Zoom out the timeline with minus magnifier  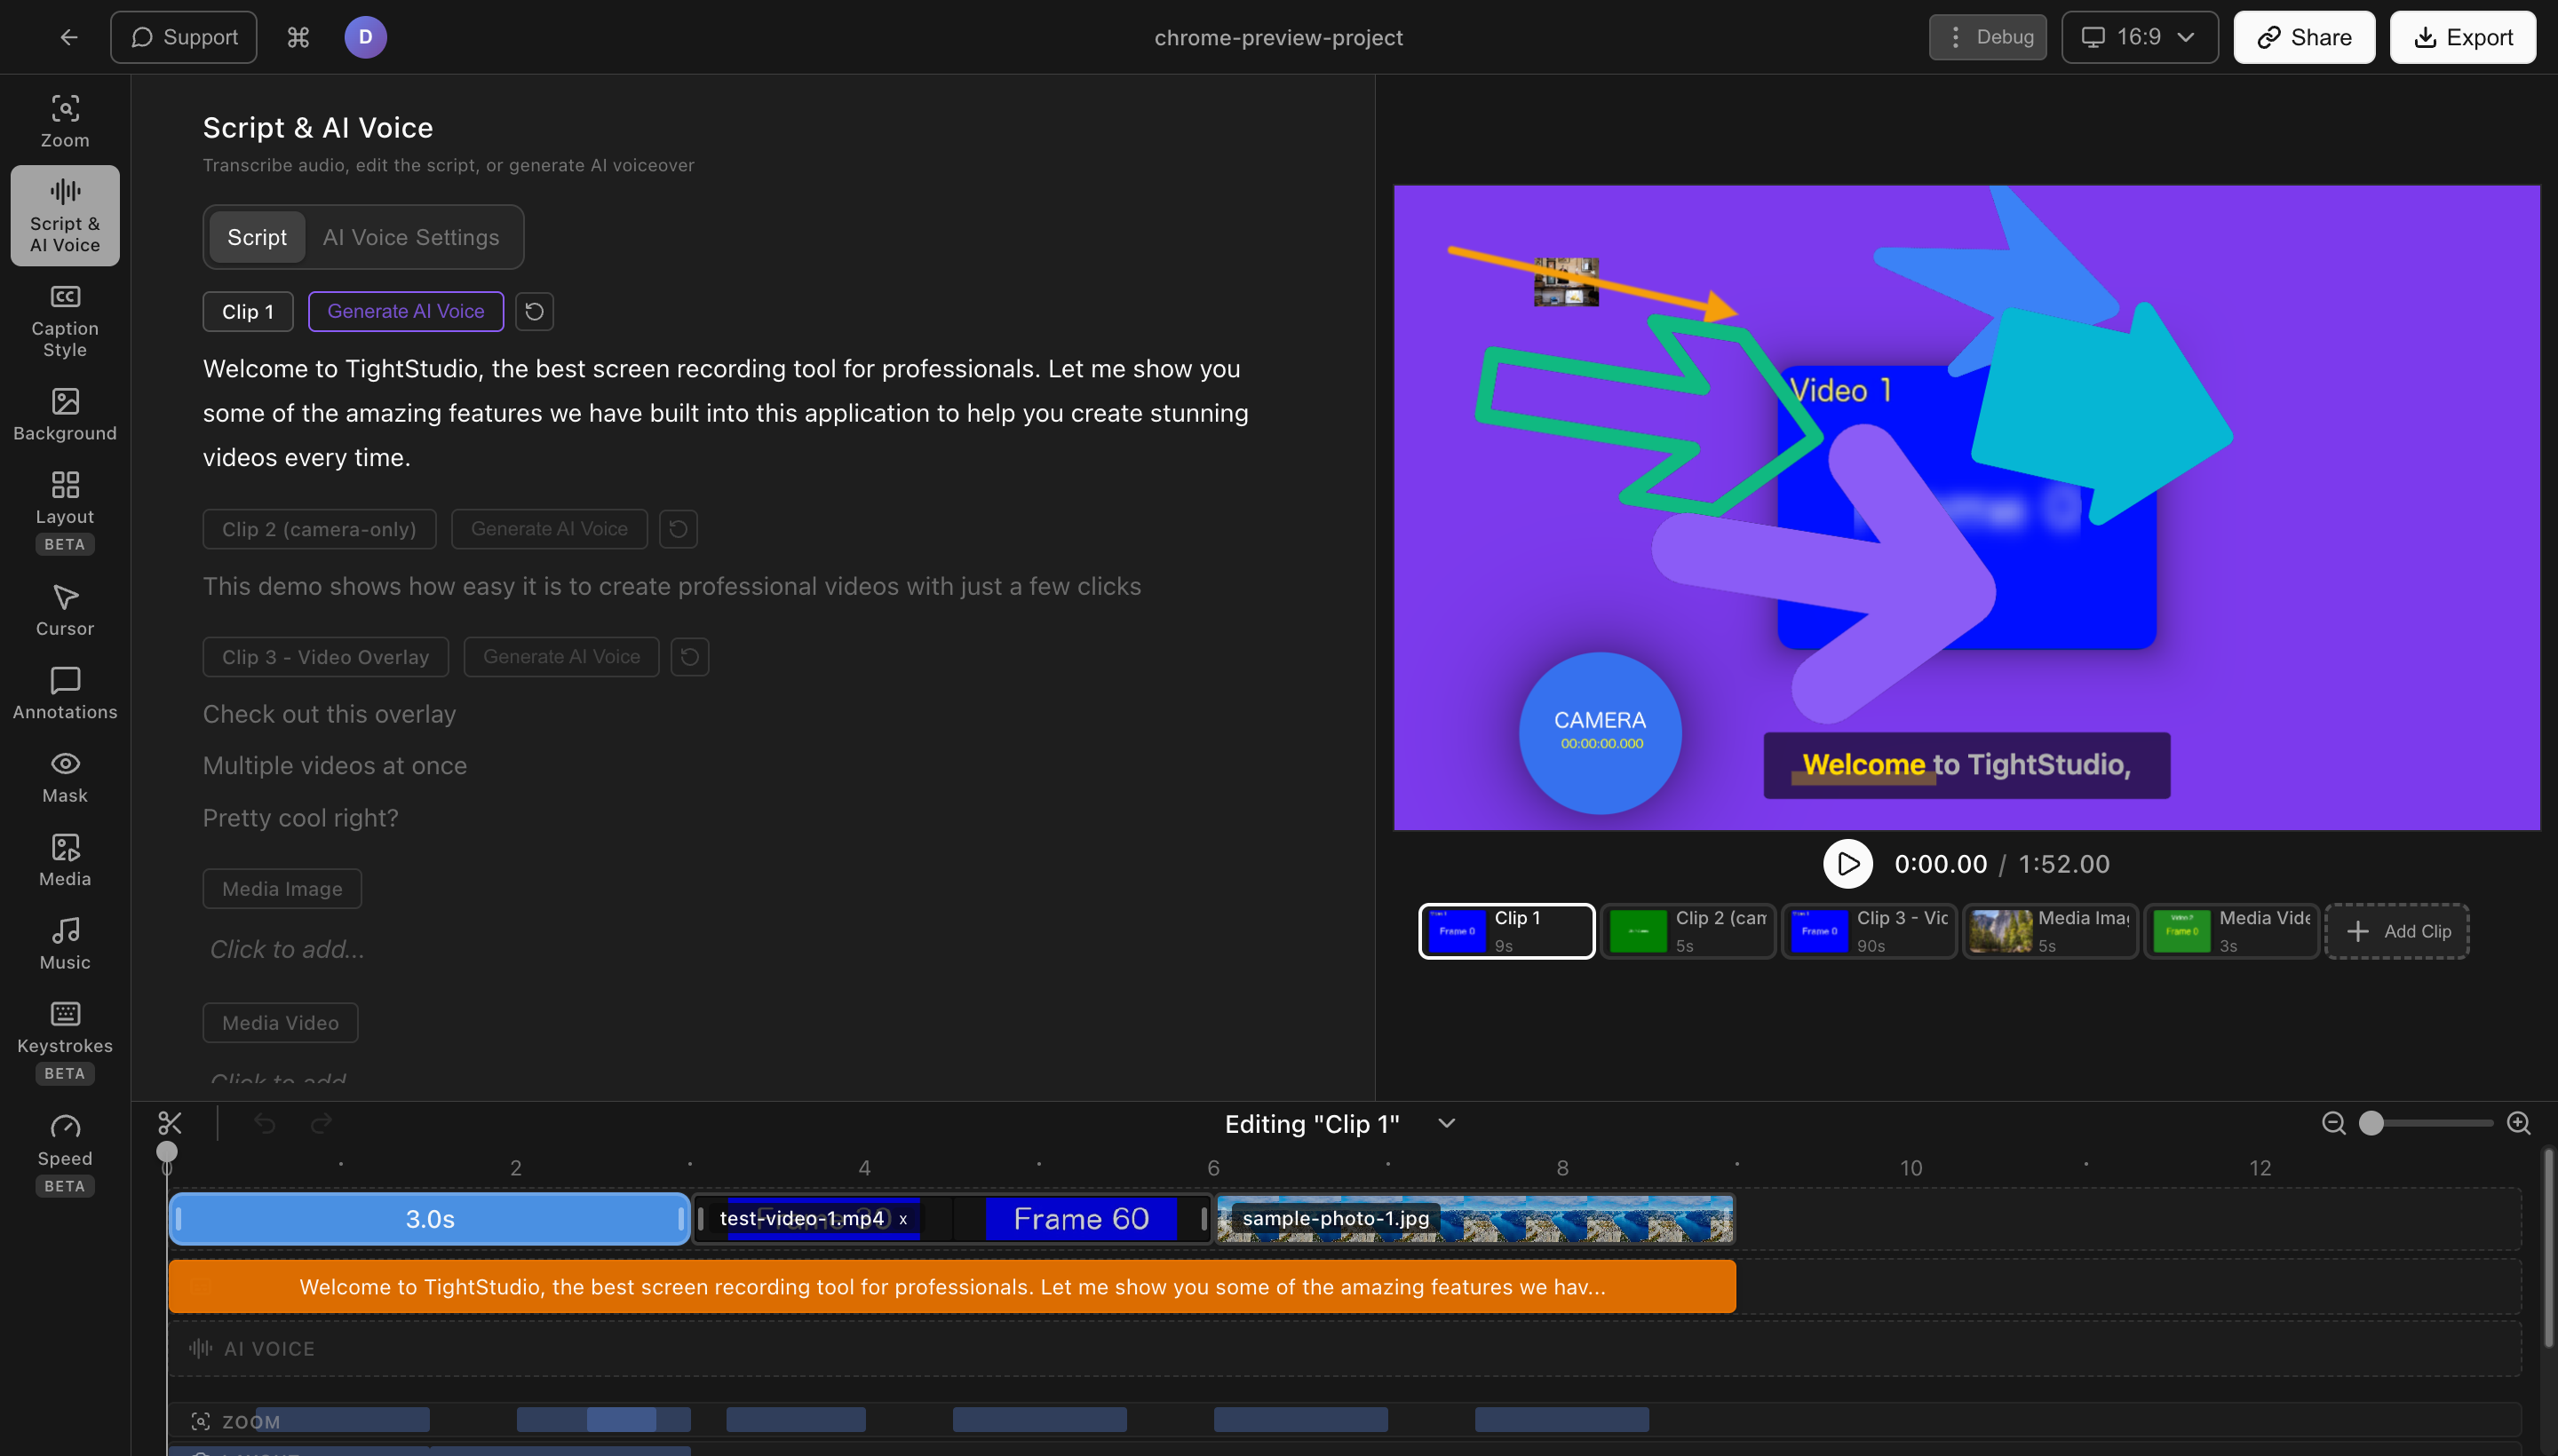[x=2334, y=1123]
